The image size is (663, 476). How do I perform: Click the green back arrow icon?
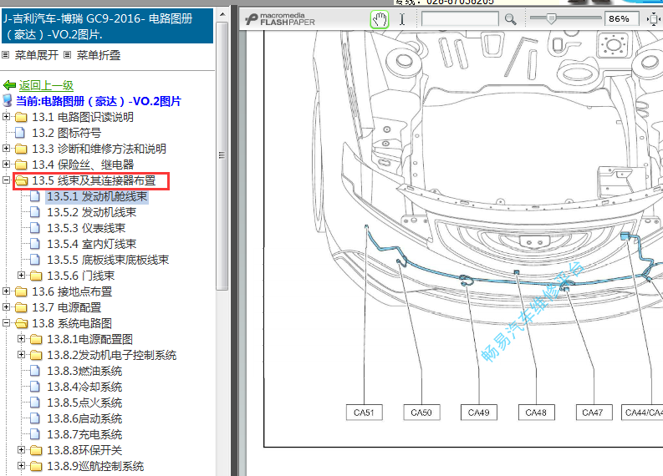(x=9, y=85)
